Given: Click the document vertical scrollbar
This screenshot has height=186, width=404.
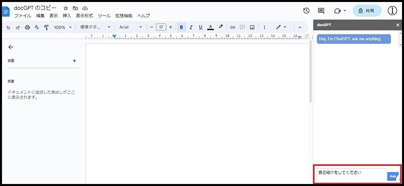Looking at the screenshot, I should 310,72.
